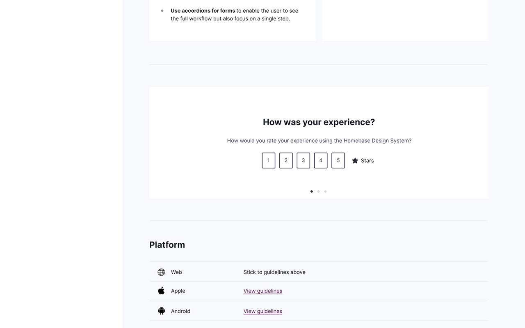Jump to second survey step dot
Viewport: 525px width, 328px height.
319,191
